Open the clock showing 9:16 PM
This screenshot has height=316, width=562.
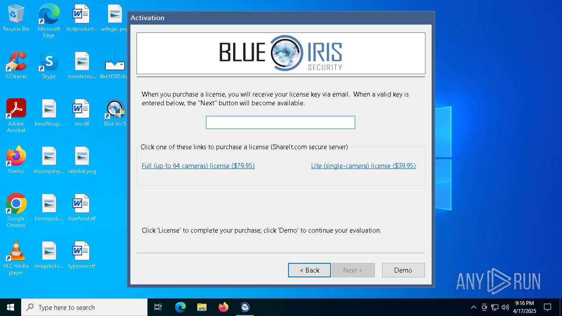pos(524,307)
